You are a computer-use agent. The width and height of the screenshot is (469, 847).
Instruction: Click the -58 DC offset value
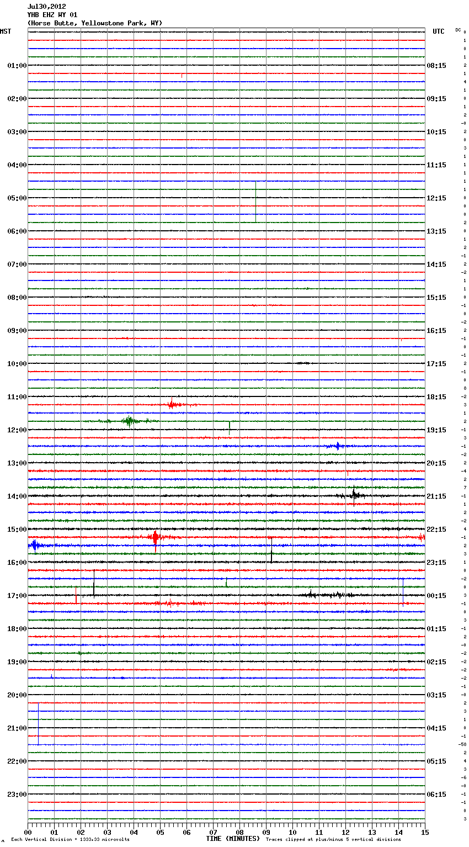pos(462,744)
